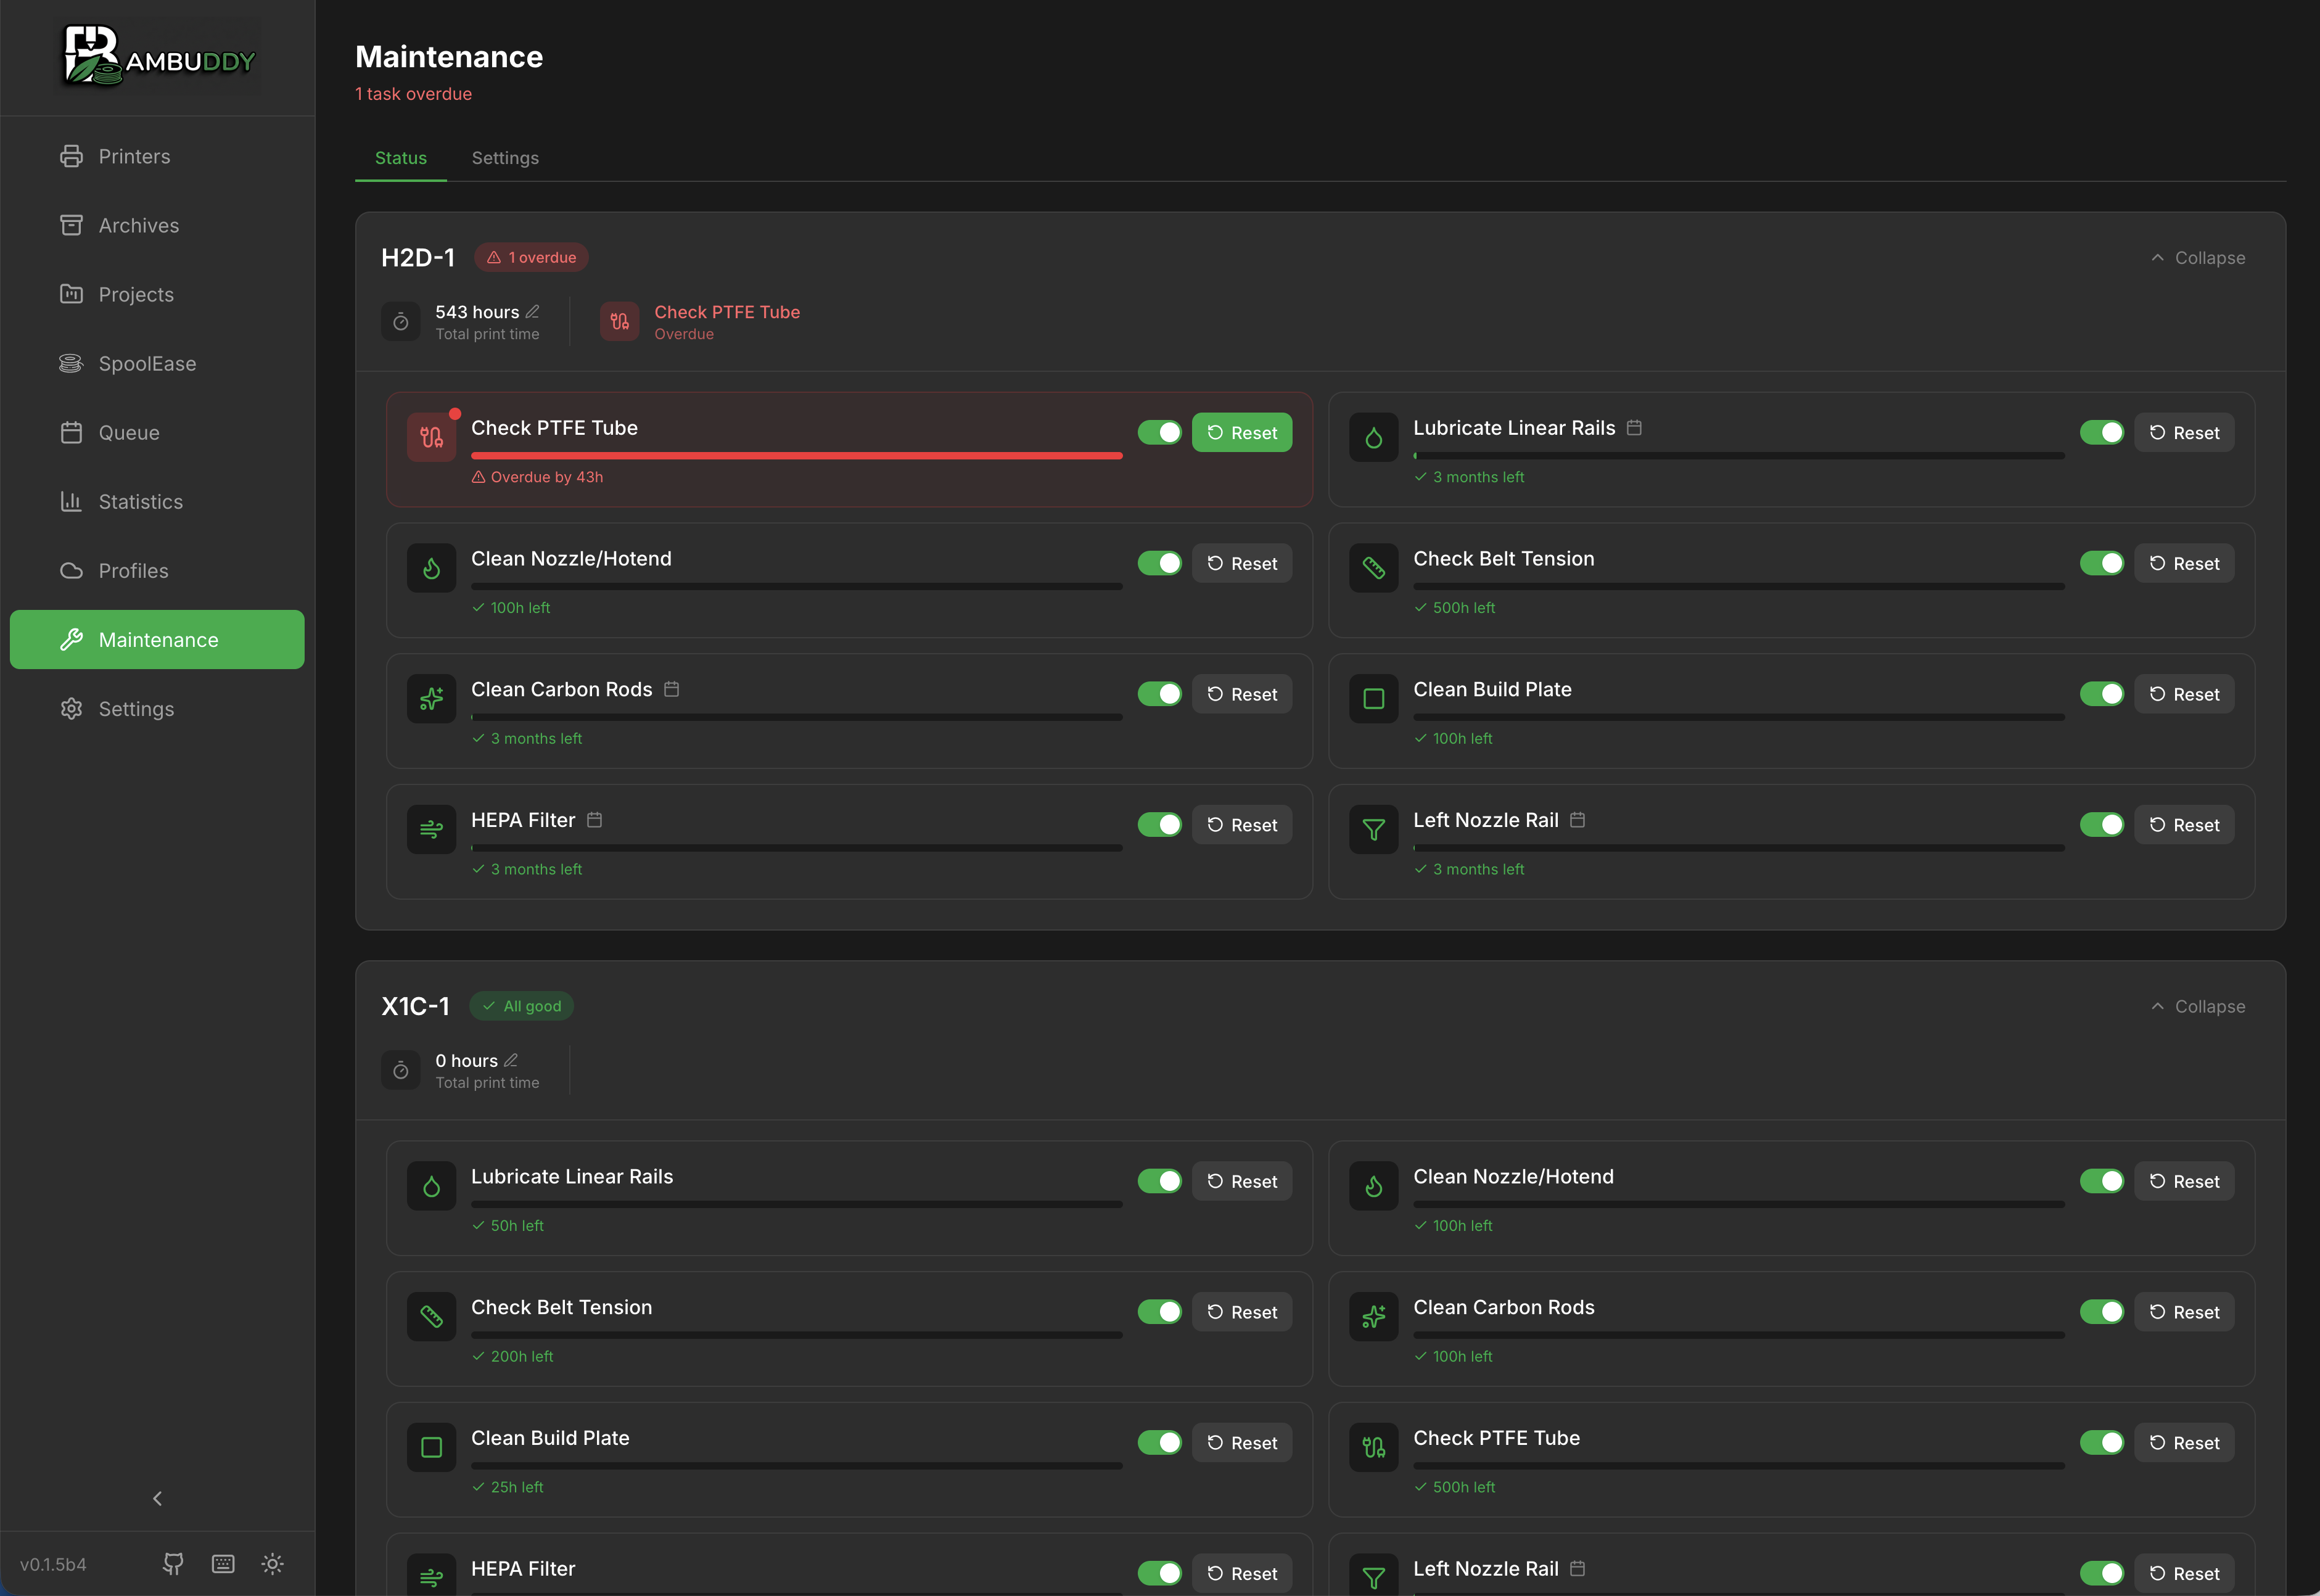This screenshot has height=1596, width=2320.
Task: Click H2D-1 Clean Build Plate square icon
Action: pyautogui.click(x=1374, y=699)
